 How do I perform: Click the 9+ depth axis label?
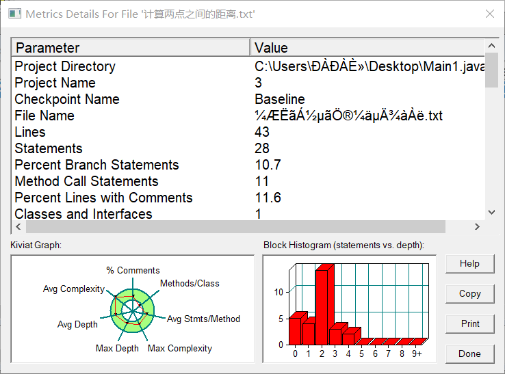pyautogui.click(x=417, y=353)
